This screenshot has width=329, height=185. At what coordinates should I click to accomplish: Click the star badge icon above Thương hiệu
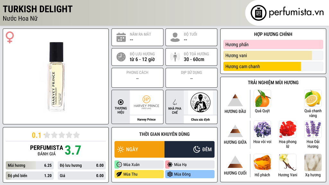point(121,102)
